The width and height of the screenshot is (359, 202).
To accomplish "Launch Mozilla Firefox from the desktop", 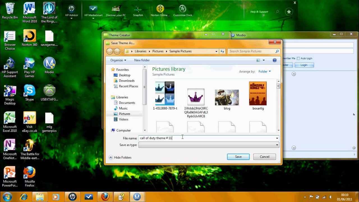I will pyautogui.click(x=29, y=177).
